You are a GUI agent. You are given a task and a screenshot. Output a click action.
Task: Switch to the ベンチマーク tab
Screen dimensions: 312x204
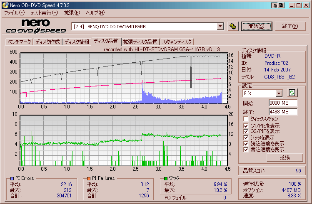[19, 42]
